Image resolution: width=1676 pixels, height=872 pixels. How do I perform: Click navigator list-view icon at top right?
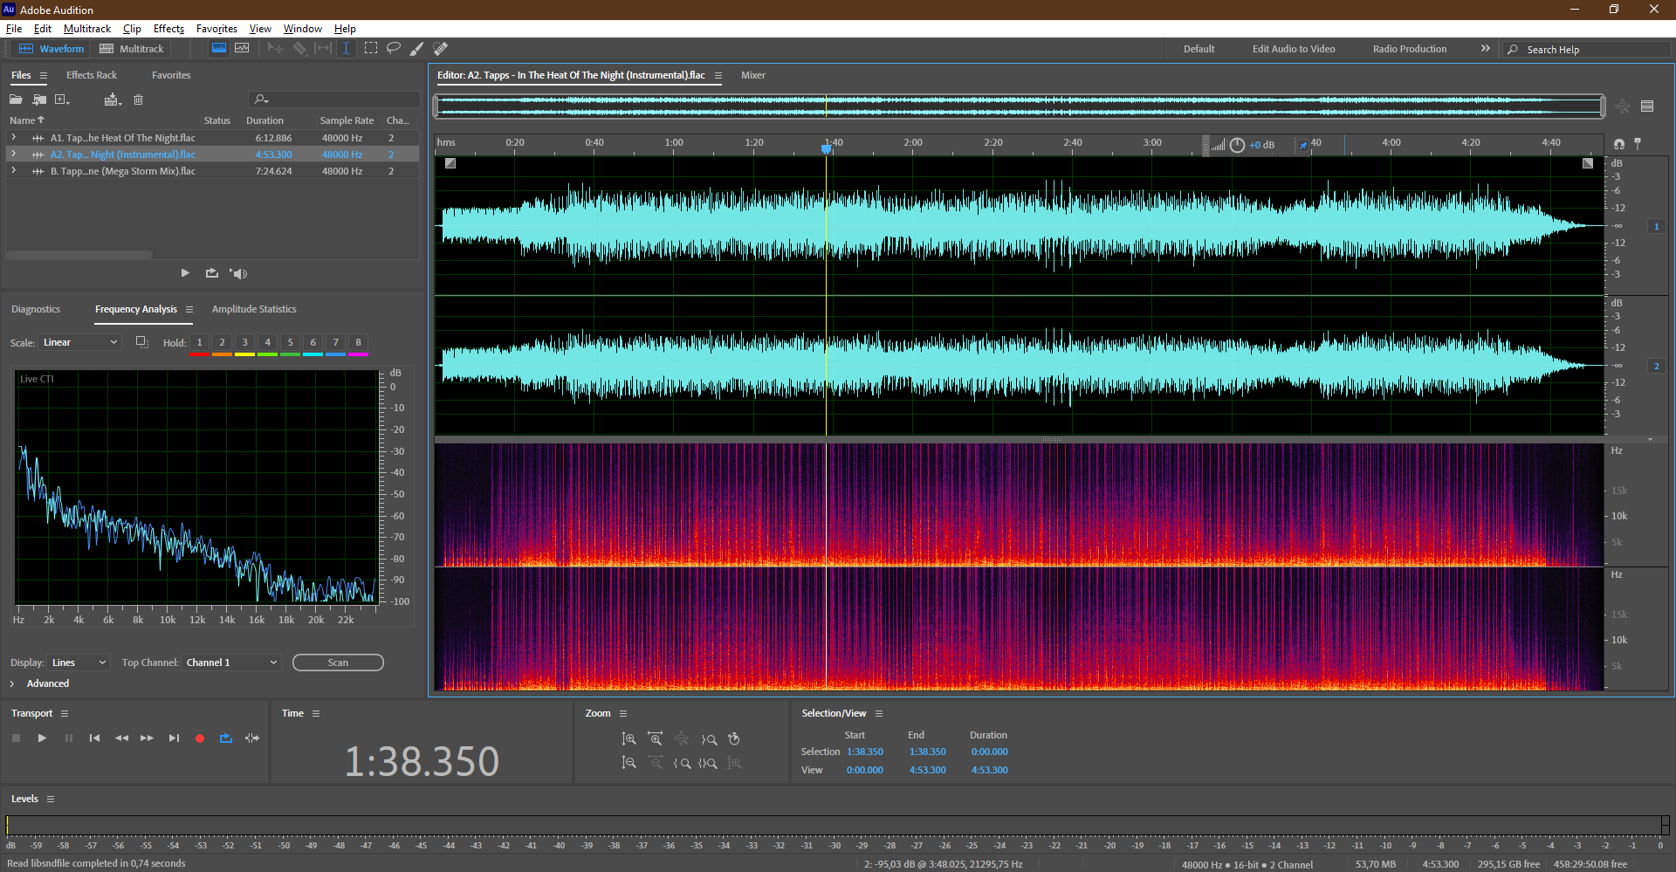coord(1647,106)
